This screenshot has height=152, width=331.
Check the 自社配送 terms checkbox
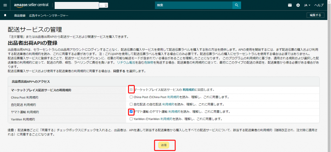point(131,104)
